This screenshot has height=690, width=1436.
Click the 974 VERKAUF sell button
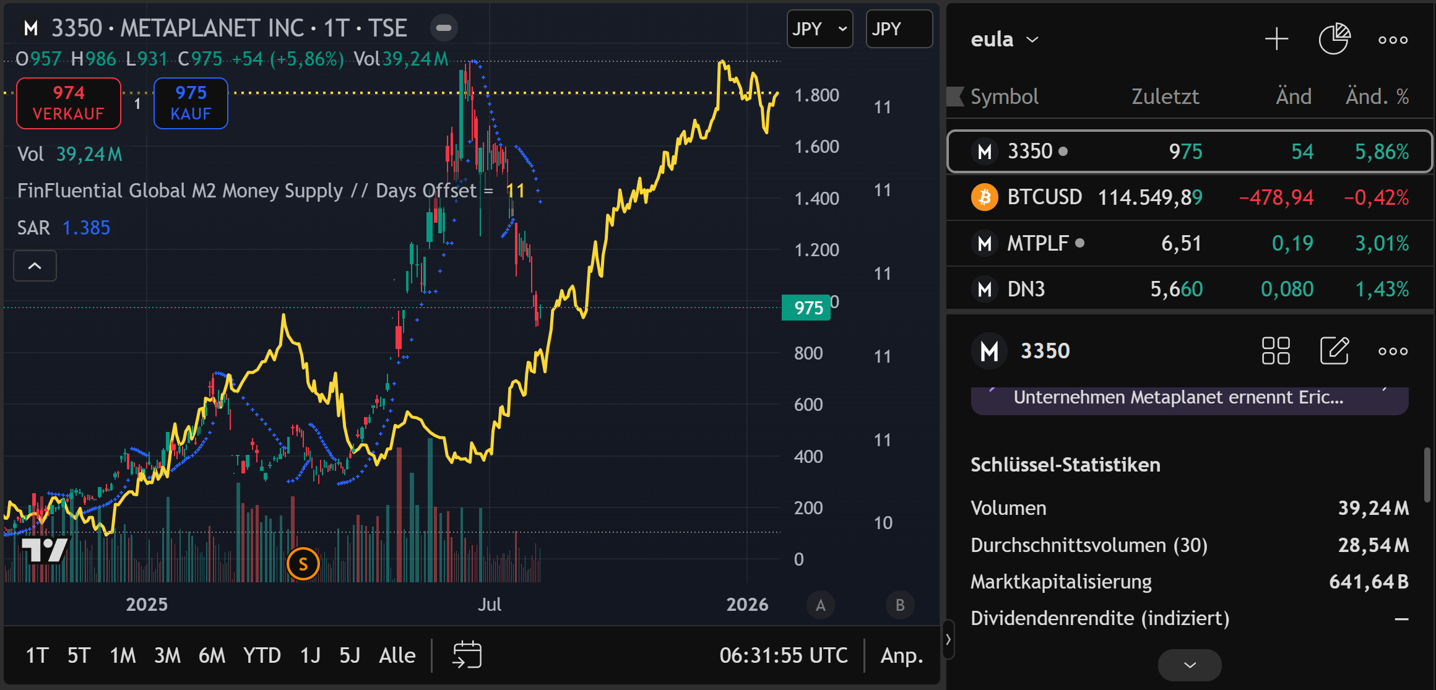(69, 103)
